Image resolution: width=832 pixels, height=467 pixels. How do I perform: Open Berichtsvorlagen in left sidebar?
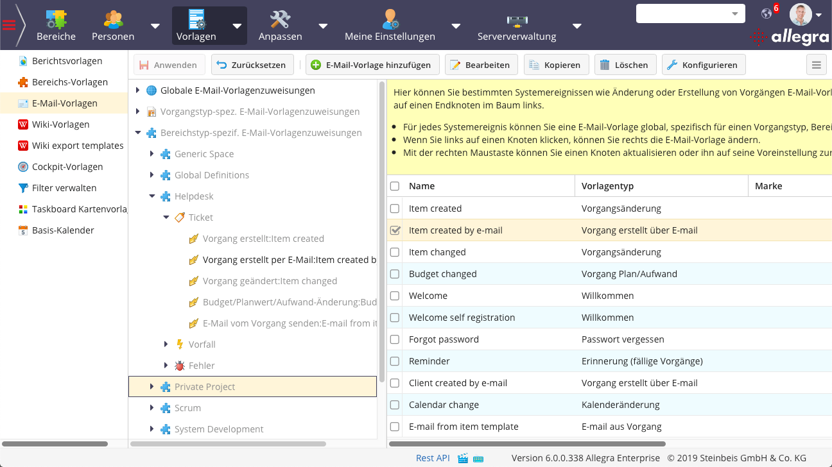tap(67, 61)
